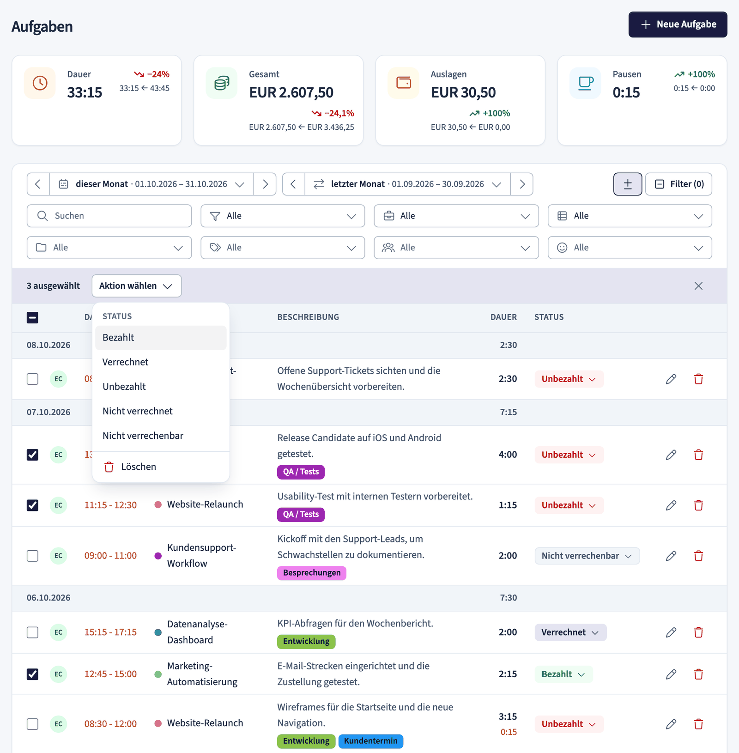The height and width of the screenshot is (753, 739).
Task: Toggle the select-all checkbox in table header
Action: point(32,317)
